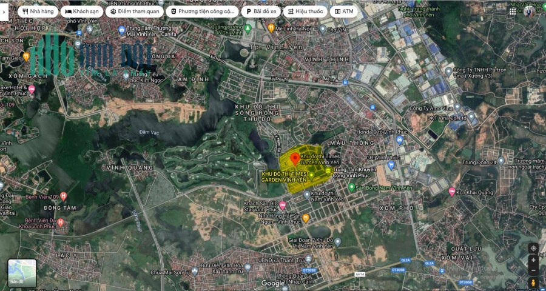Select Trường Tiểu học Kim Ngọc marker
The width and height of the screenshot is (546, 291).
(x=126, y=75)
